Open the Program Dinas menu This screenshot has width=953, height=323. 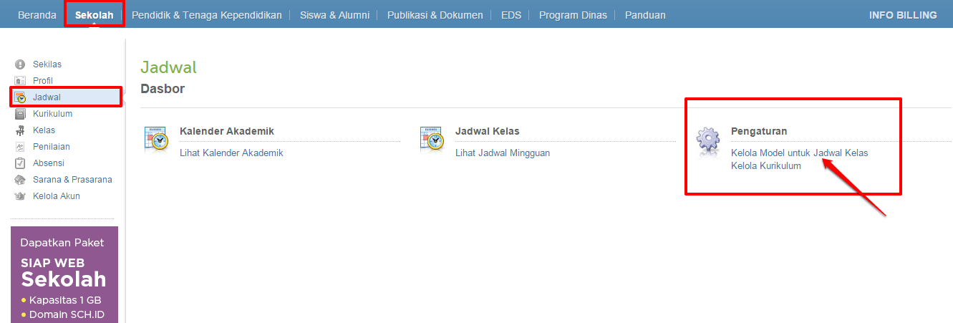point(573,15)
